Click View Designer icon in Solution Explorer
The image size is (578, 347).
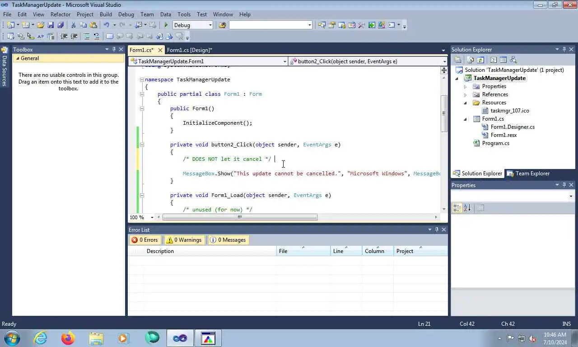[x=503, y=60]
